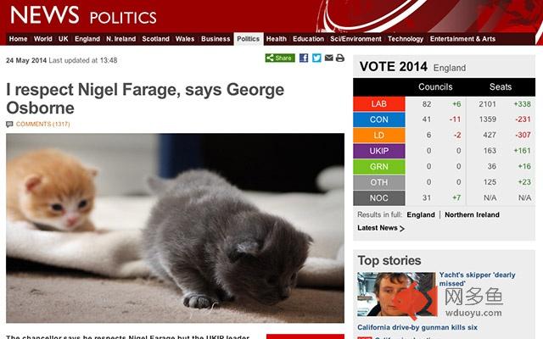Open Yacht's skipper 'dearly missed' story
Image resolution: width=543 pixels, height=339 pixels.
click(477, 279)
